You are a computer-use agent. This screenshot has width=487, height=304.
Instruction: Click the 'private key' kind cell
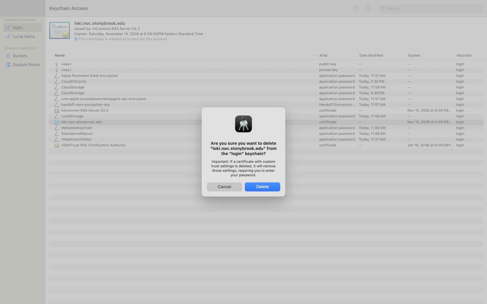point(328,70)
